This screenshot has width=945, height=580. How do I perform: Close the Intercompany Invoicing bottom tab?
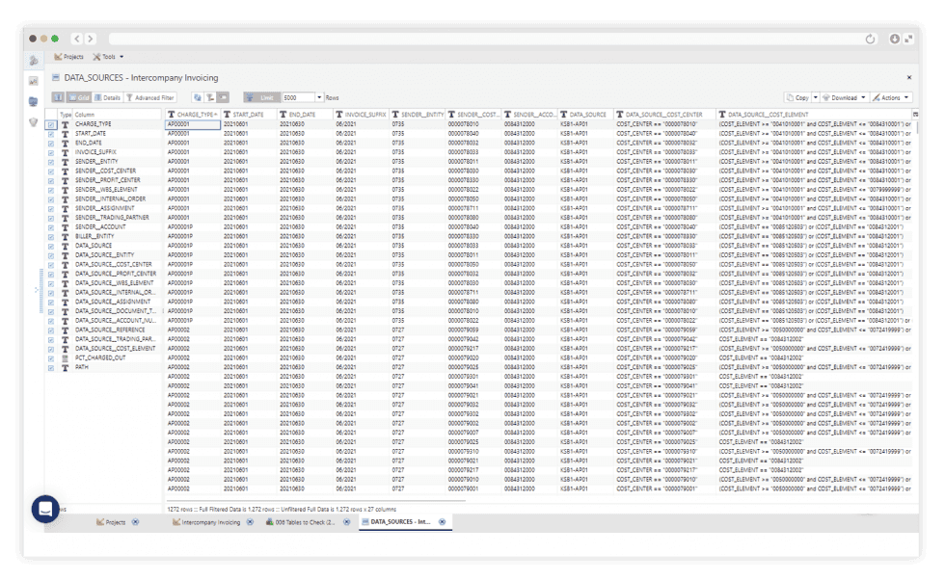point(250,522)
